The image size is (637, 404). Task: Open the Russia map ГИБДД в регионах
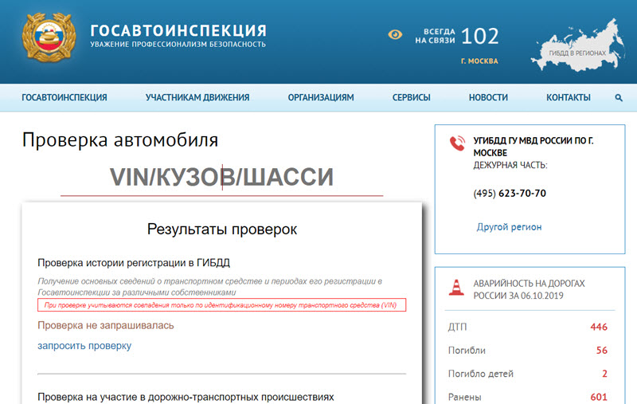[578, 46]
